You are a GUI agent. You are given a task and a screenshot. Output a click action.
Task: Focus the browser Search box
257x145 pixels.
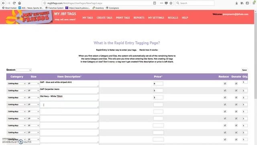(x=195, y=3)
